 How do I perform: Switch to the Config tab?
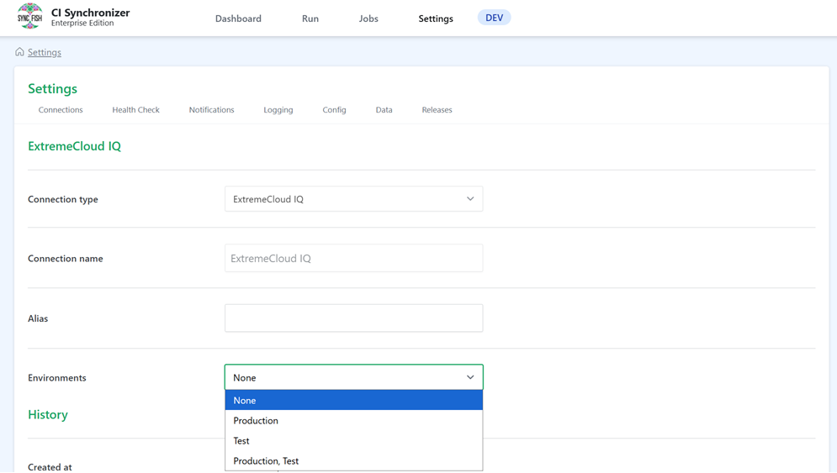[334, 110]
